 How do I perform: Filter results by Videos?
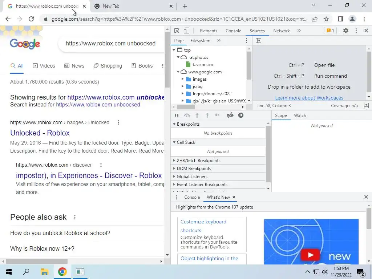pyautogui.click(x=44, y=66)
